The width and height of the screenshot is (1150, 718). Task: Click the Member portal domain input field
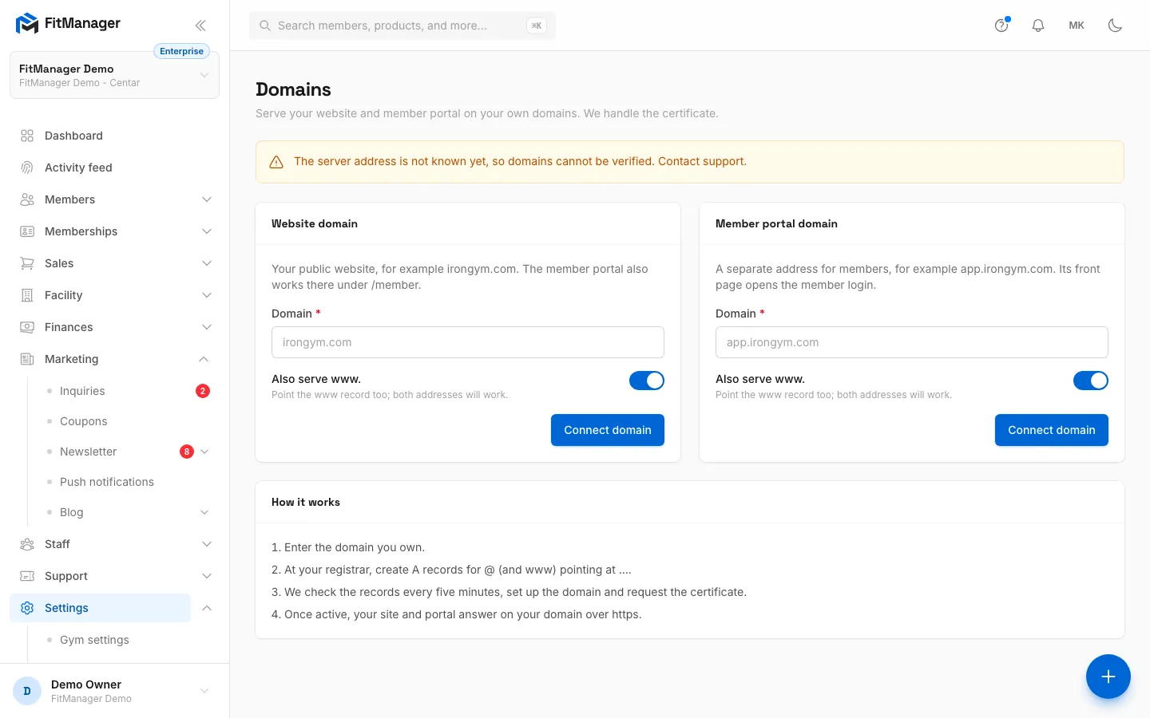[912, 342]
